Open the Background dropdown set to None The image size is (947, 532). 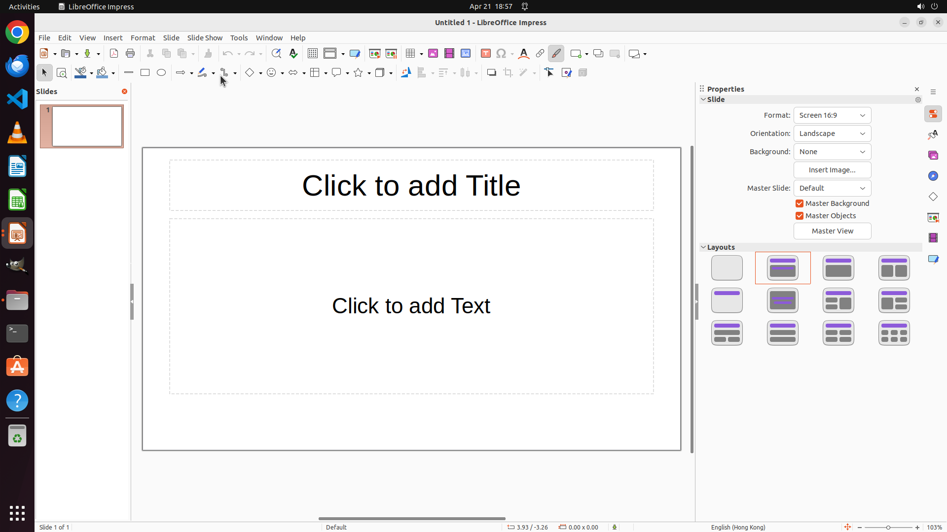tap(832, 152)
